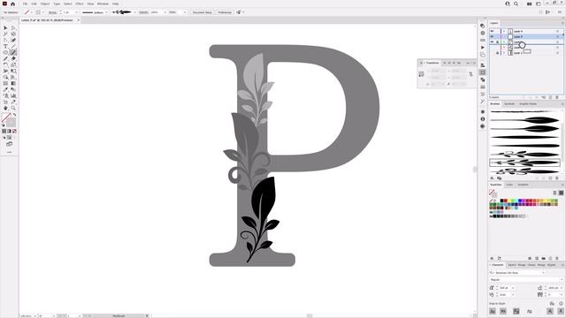Switch to the Graphic Styles tab

tap(528, 104)
